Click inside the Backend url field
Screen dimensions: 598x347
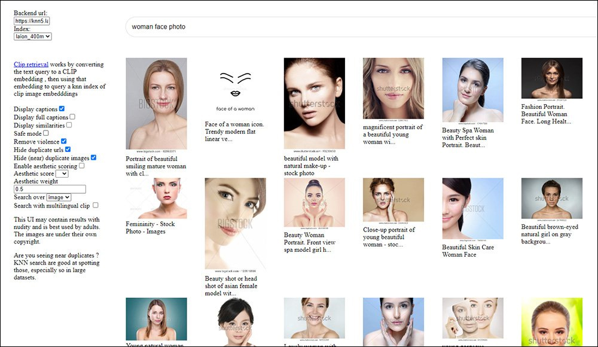point(32,20)
